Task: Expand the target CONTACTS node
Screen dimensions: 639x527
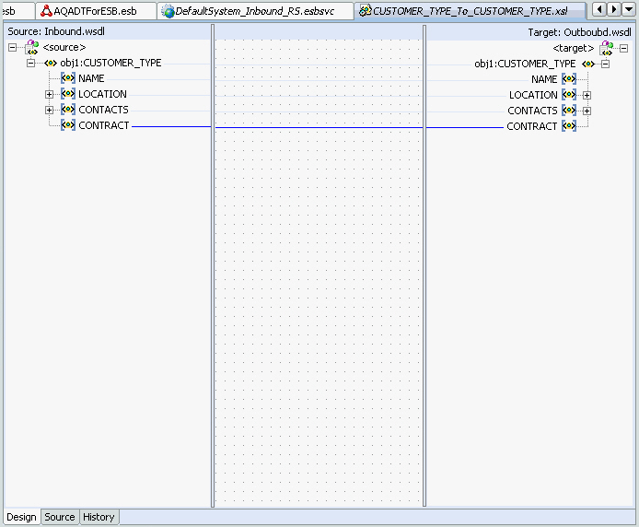Action: pyautogui.click(x=587, y=111)
